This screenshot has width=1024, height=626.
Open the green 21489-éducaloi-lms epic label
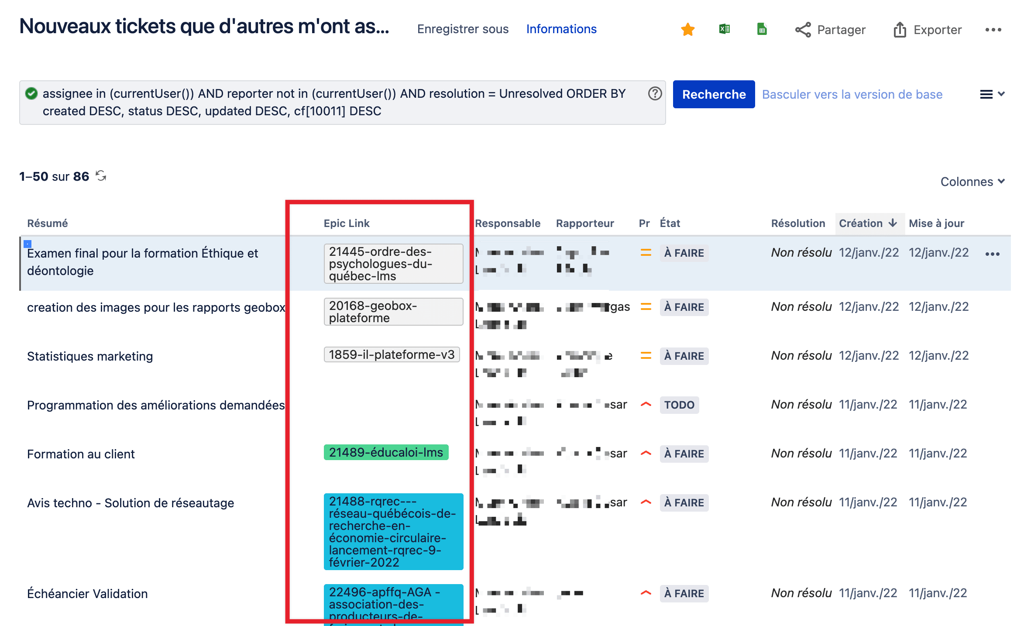tap(386, 452)
